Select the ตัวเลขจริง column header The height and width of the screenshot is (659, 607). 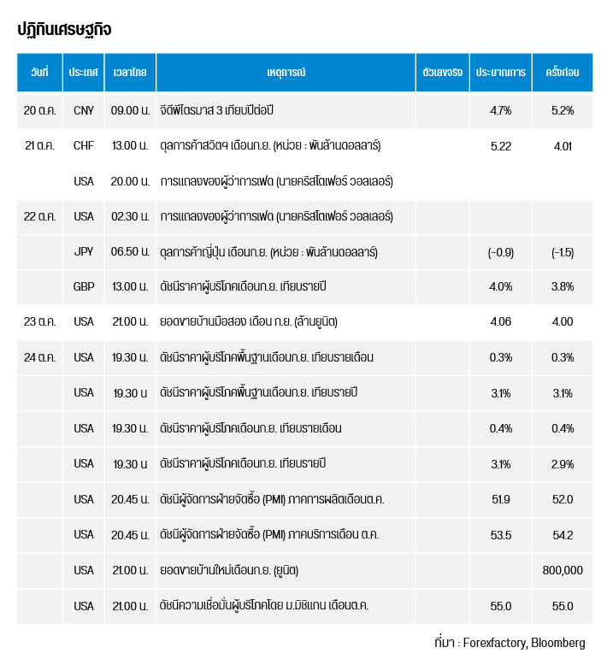[x=442, y=73]
